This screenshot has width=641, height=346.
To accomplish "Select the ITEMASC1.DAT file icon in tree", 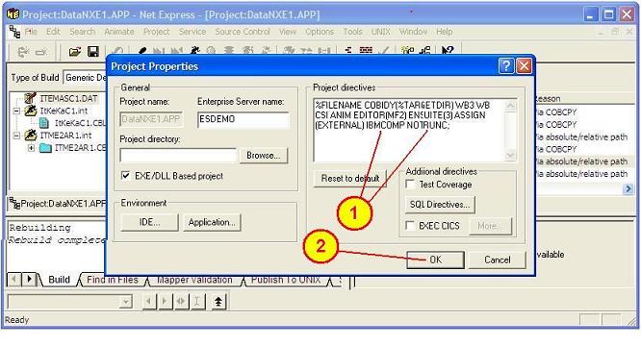I will [x=30, y=98].
